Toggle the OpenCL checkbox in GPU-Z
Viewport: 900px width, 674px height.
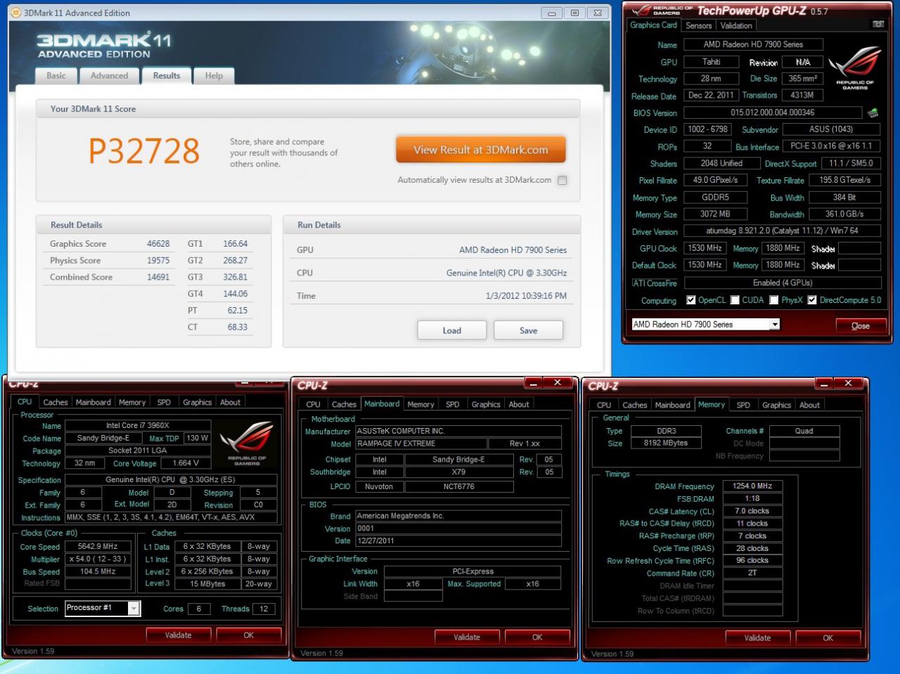tap(690, 300)
